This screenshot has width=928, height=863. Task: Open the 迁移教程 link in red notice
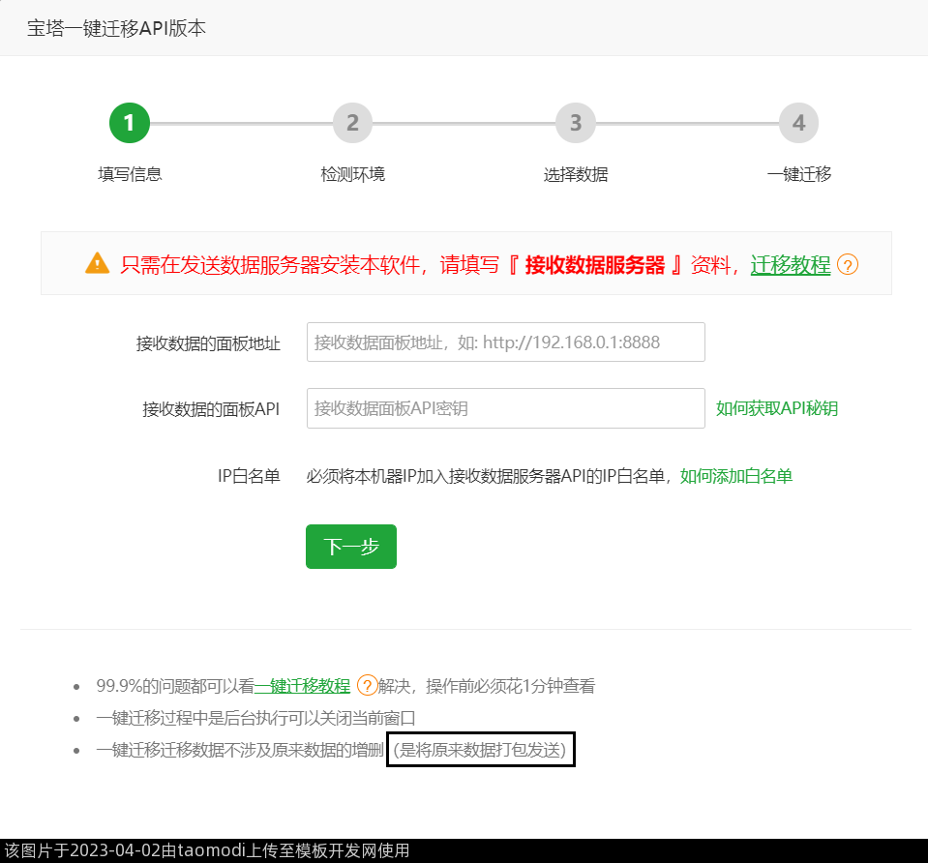790,264
